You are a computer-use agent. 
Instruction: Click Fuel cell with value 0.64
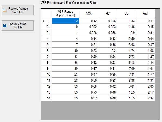tap(145, 39)
